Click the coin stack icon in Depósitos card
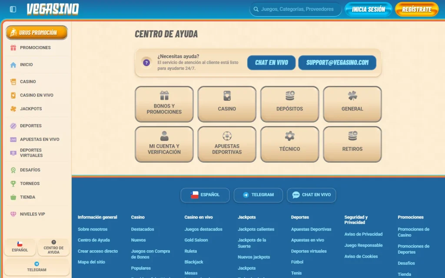This screenshot has width=445, height=278. point(290,96)
